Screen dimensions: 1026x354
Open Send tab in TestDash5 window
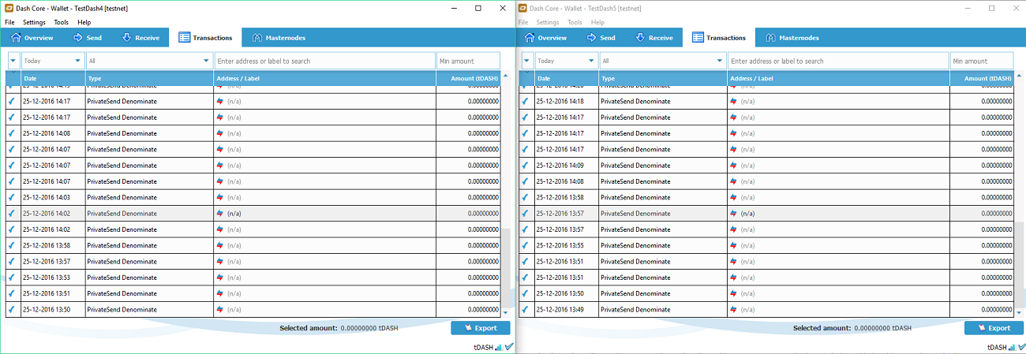(x=601, y=38)
